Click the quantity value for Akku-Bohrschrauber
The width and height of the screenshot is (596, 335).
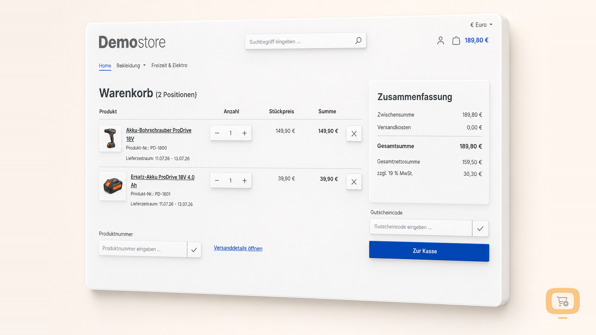[231, 133]
